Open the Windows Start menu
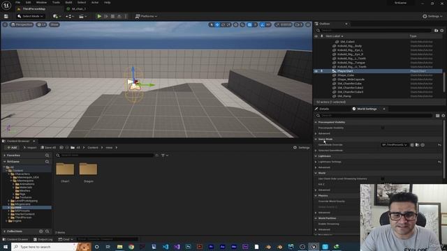The height and width of the screenshot is (251, 447). pos(6,247)
